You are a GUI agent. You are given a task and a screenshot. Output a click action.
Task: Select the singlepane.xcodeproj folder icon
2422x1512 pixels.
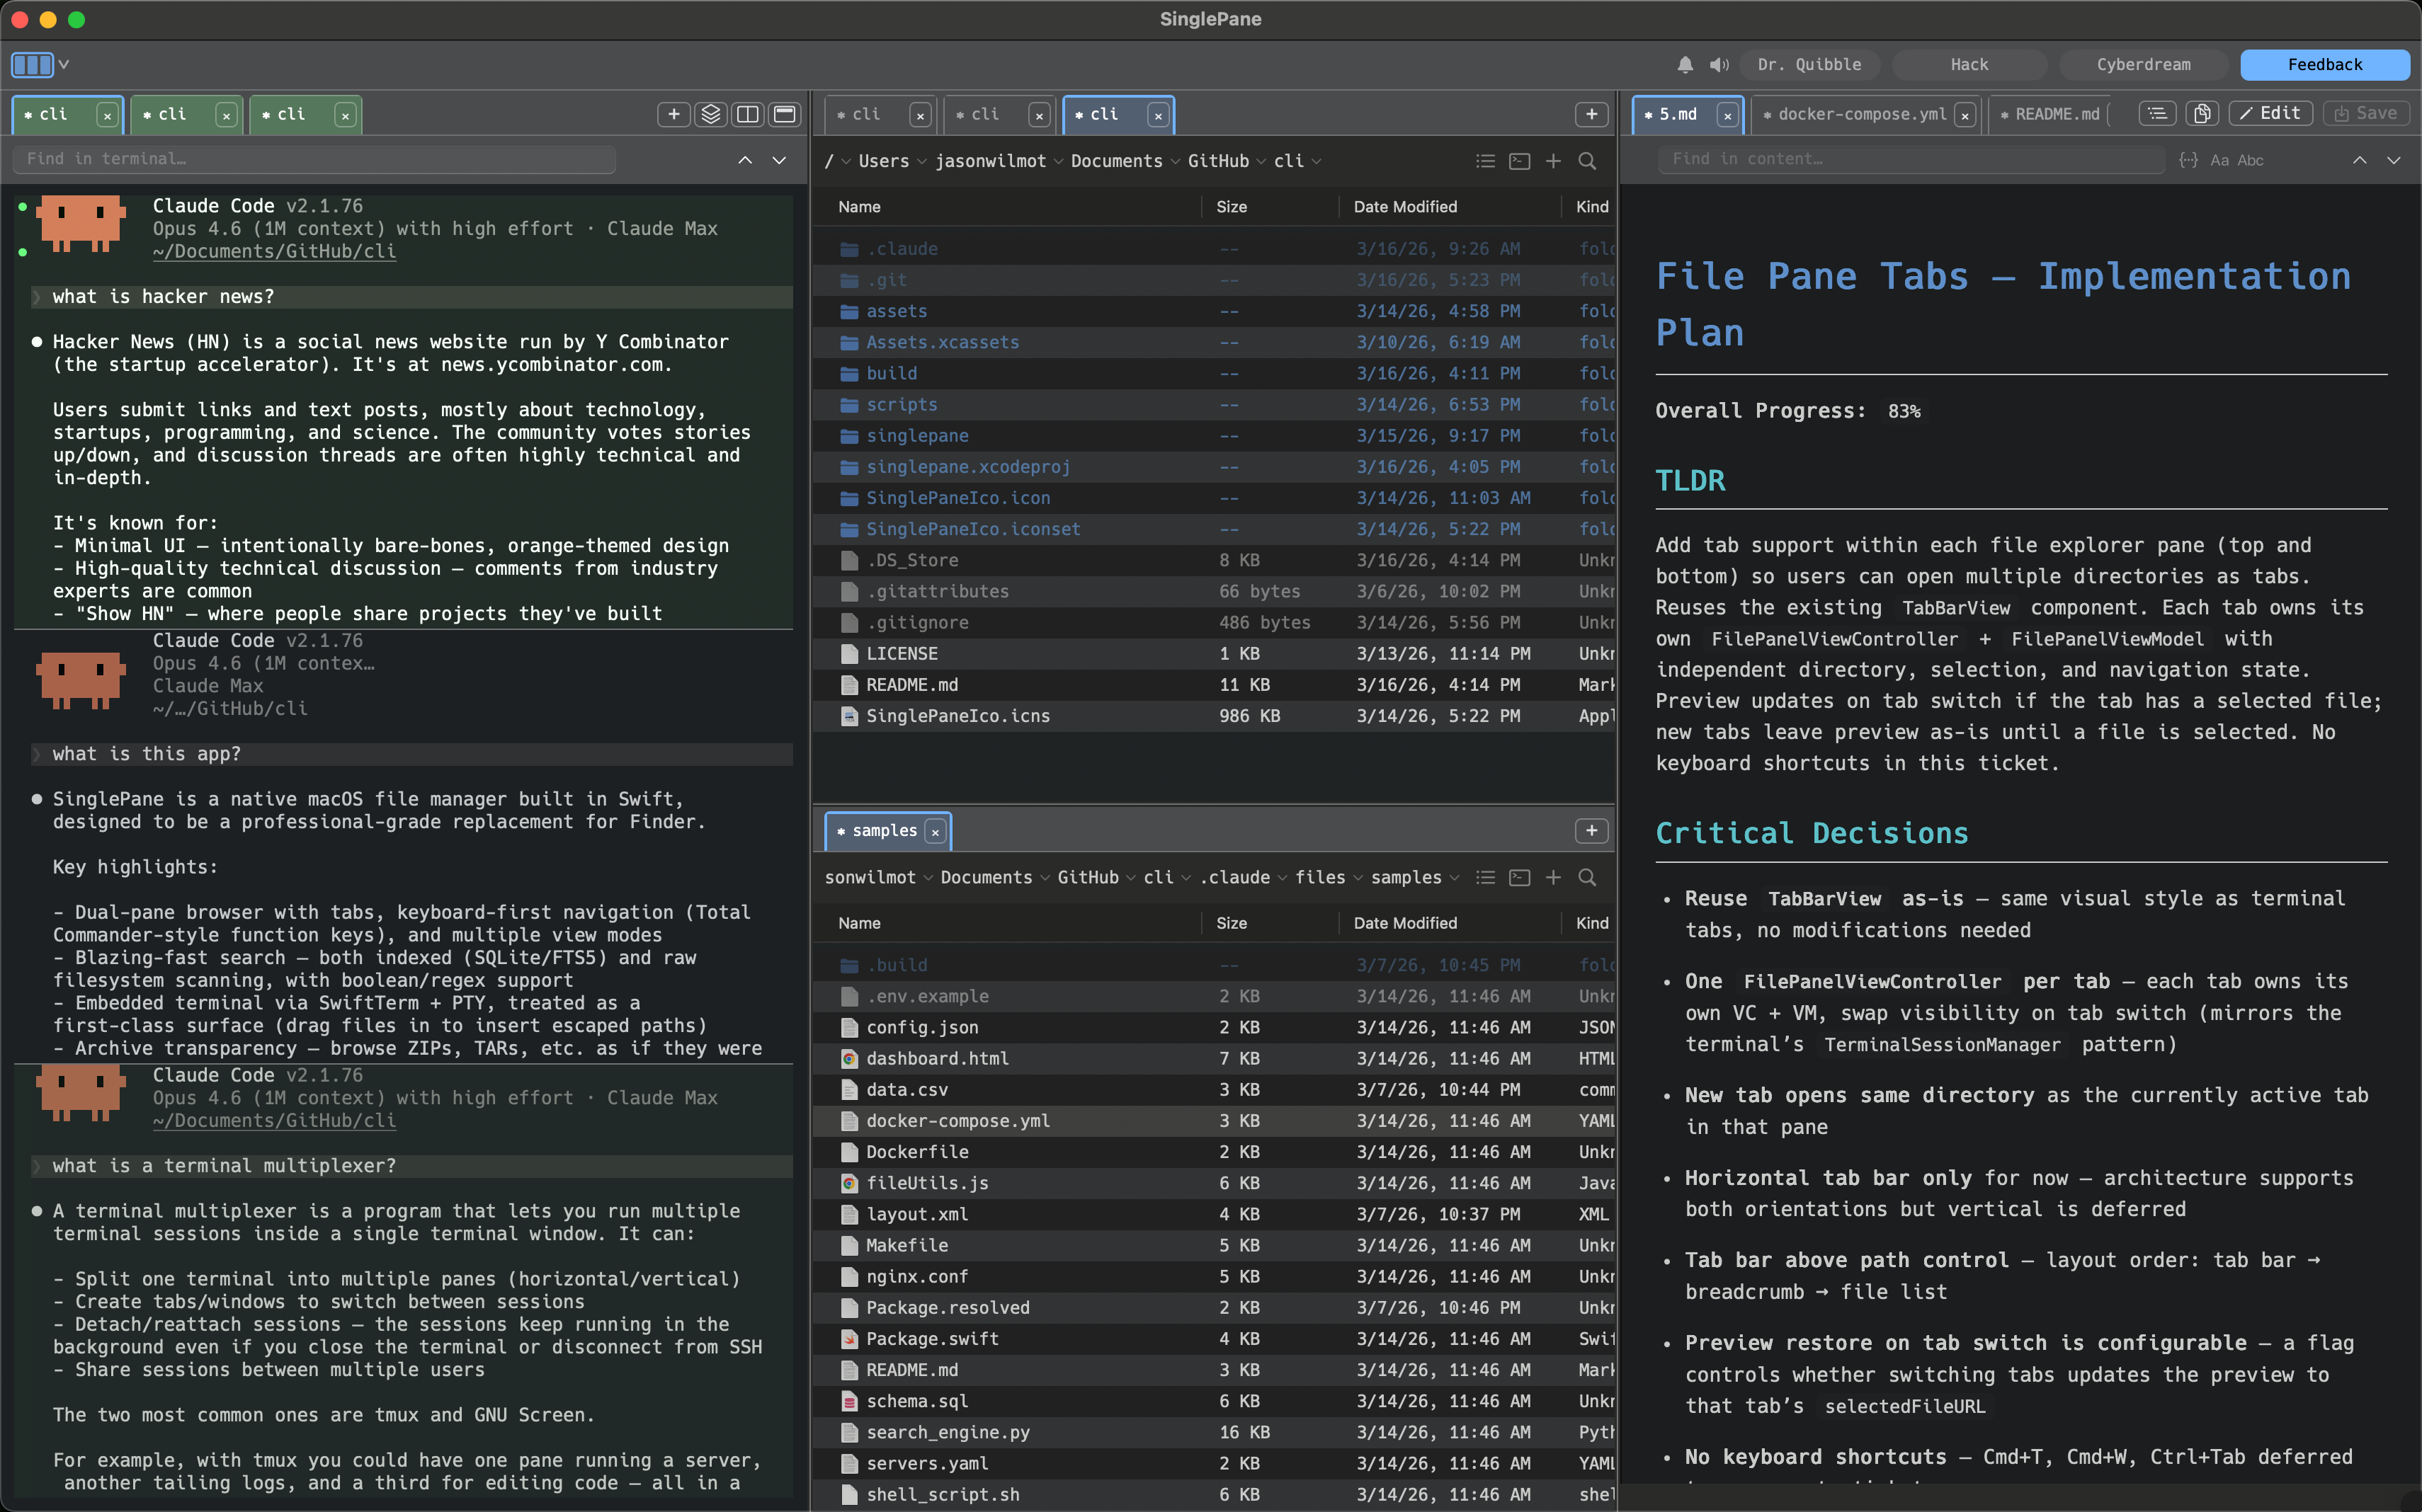point(849,467)
